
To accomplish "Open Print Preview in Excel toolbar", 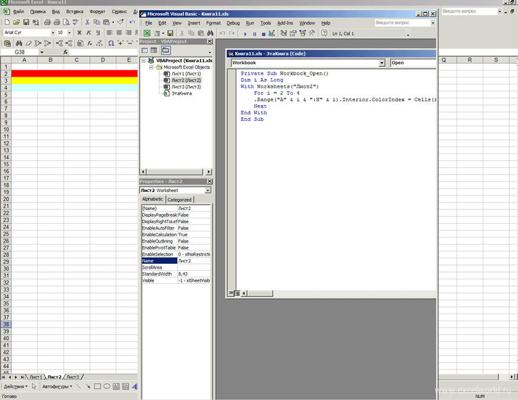I will (66, 22).
